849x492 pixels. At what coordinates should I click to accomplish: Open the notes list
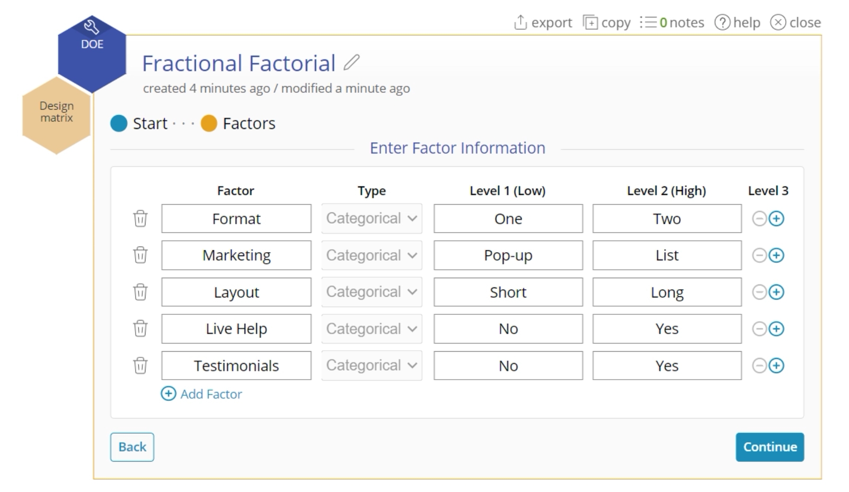tap(672, 22)
